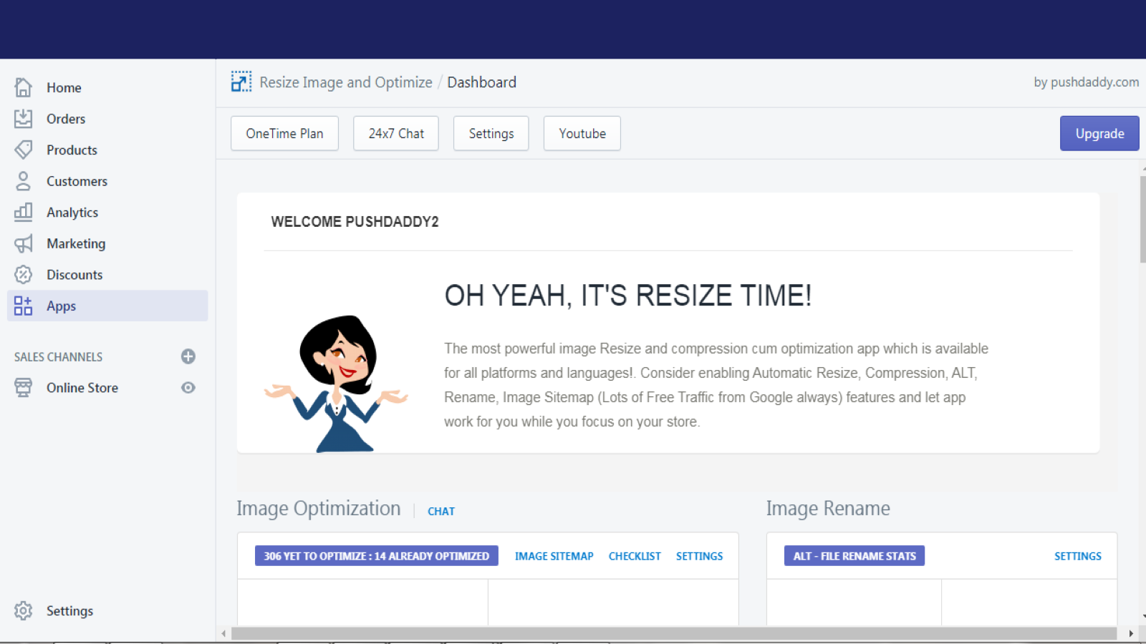Toggle Online Store visibility eye icon
Image resolution: width=1146 pixels, height=644 pixels.
(x=188, y=387)
